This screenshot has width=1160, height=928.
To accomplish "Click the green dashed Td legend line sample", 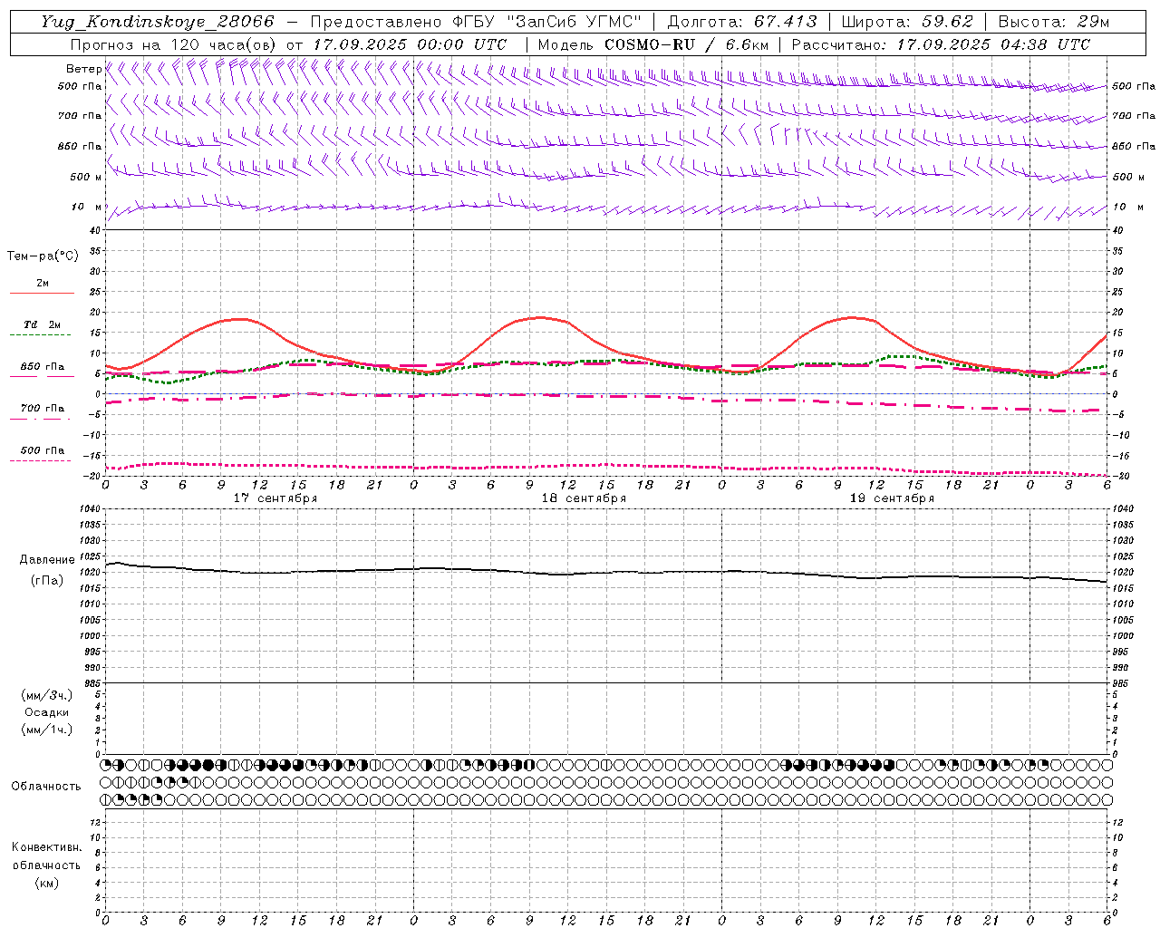I will click(40, 335).
